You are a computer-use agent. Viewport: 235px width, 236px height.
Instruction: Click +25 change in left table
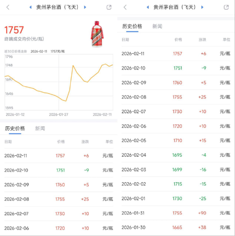(85, 199)
